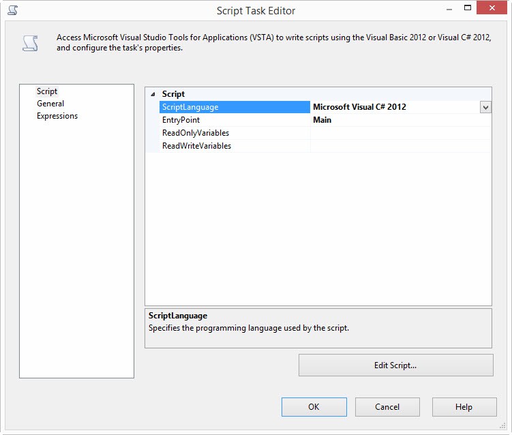Click the EntryPoint value field showing Main

point(400,120)
